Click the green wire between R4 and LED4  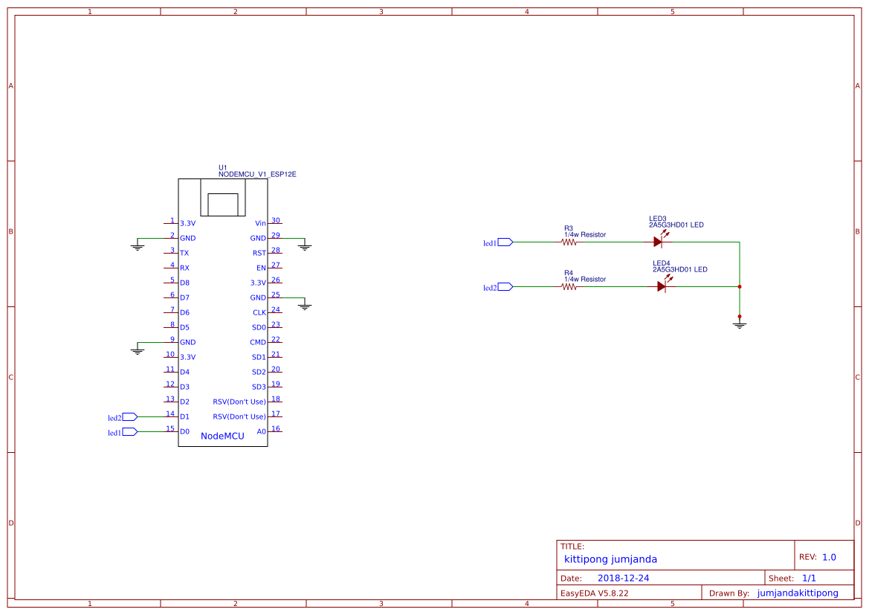[613, 285]
